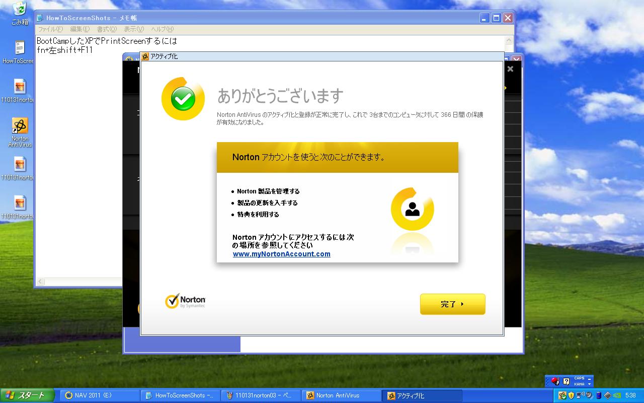Viewport: 644px width, 403px height.
Task: Close the dark Norton window with its X
Action: pos(510,69)
